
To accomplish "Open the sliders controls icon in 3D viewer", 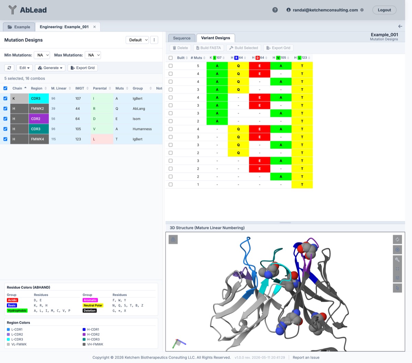I will click(397, 278).
